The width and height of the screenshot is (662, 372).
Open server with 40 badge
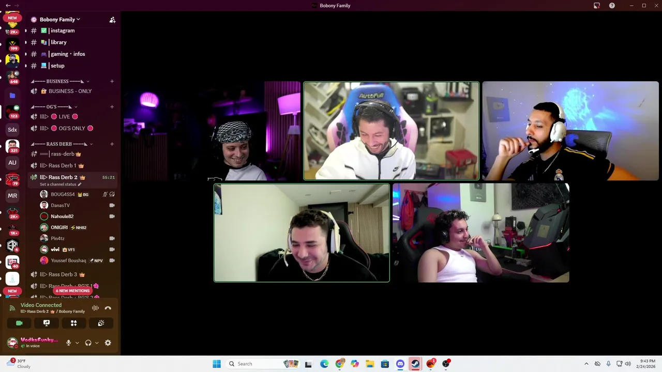tap(12, 262)
